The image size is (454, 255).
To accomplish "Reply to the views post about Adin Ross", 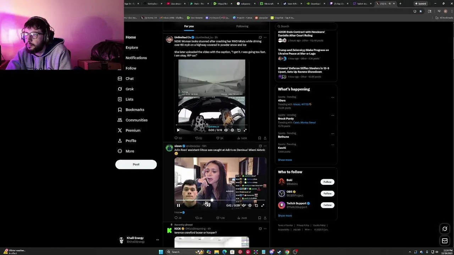I will pyautogui.click(x=176, y=218).
